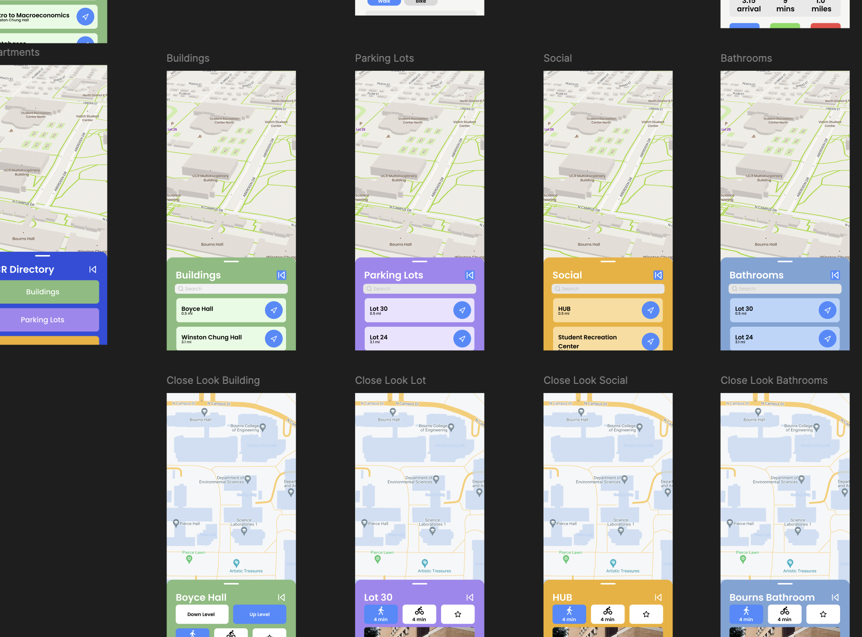This screenshot has height=637, width=862.
Task: Click navigate arrow for Lot 30 in Parking Lots
Action: tap(462, 310)
